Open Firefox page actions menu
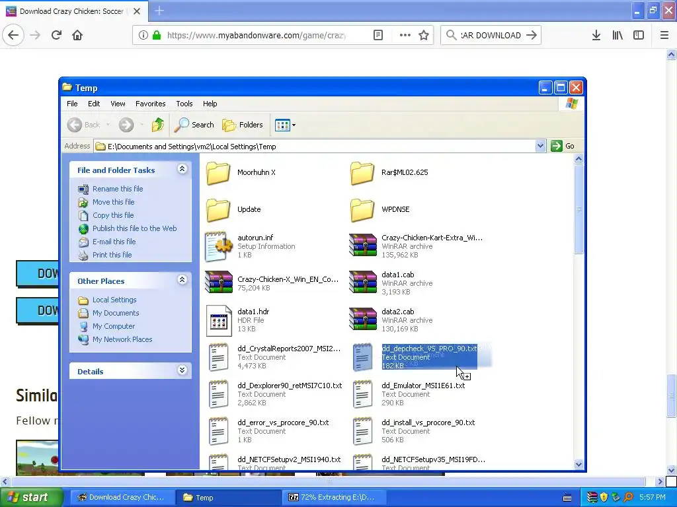Screen dimensions: 677x507 point(405,36)
